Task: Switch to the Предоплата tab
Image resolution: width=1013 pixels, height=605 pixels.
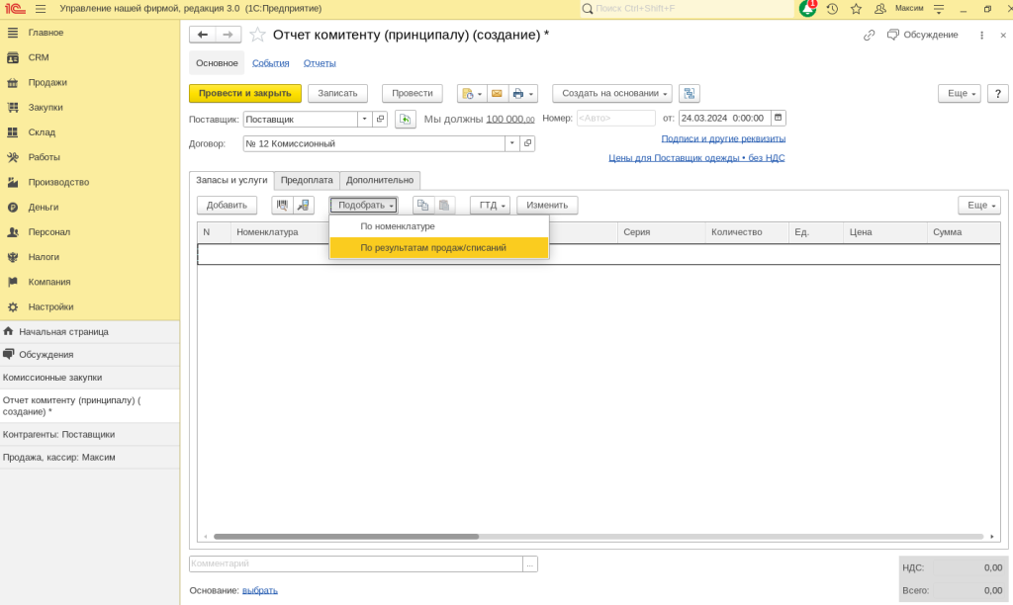Action: click(x=307, y=180)
